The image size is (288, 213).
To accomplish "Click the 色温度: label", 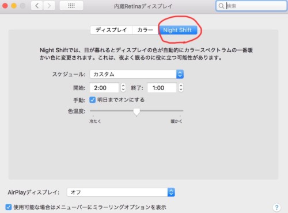I will point(77,111).
